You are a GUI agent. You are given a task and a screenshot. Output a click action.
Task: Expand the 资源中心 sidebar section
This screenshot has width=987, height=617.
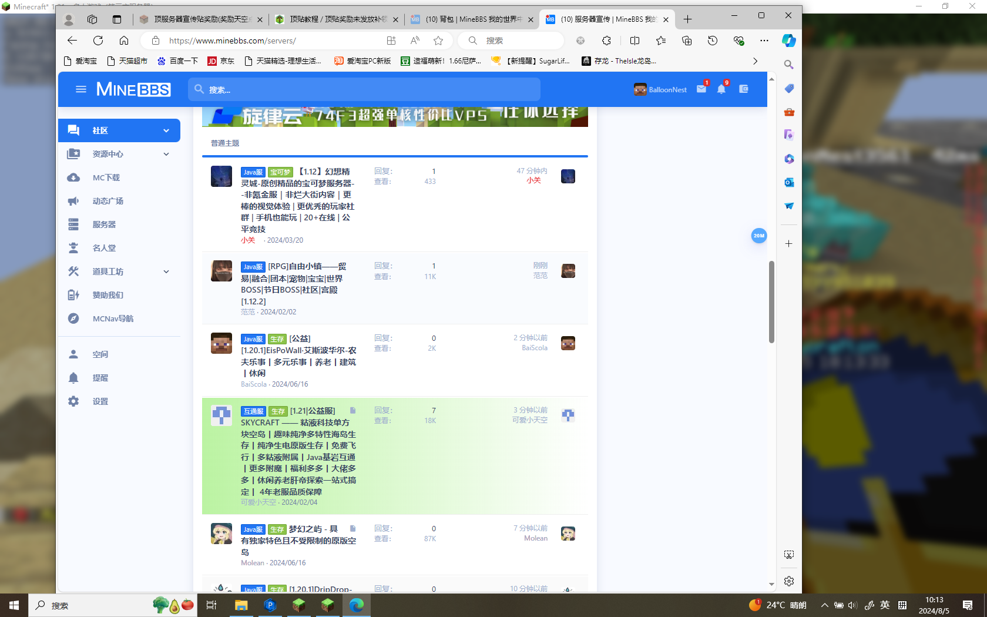[x=166, y=154]
